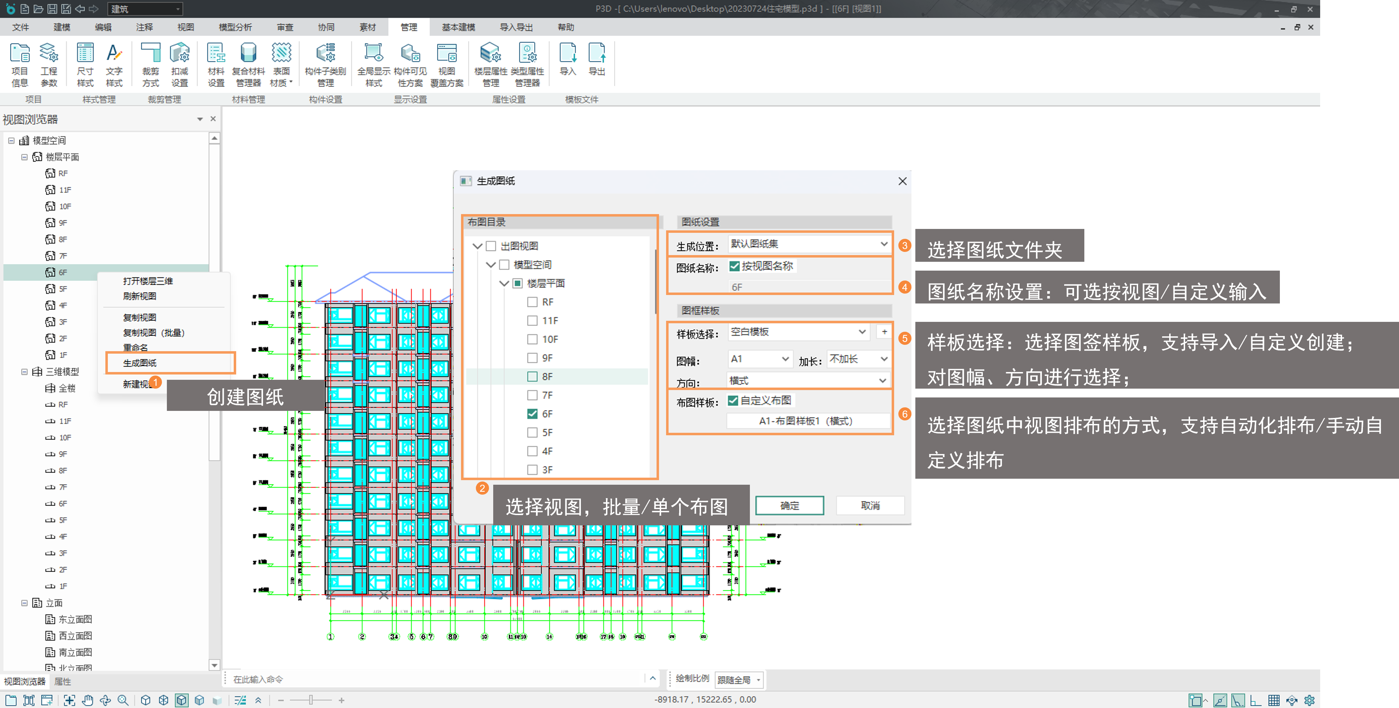Switch to the 模型分析 ribbon tab
The height and width of the screenshot is (708, 1399).
[x=235, y=27]
